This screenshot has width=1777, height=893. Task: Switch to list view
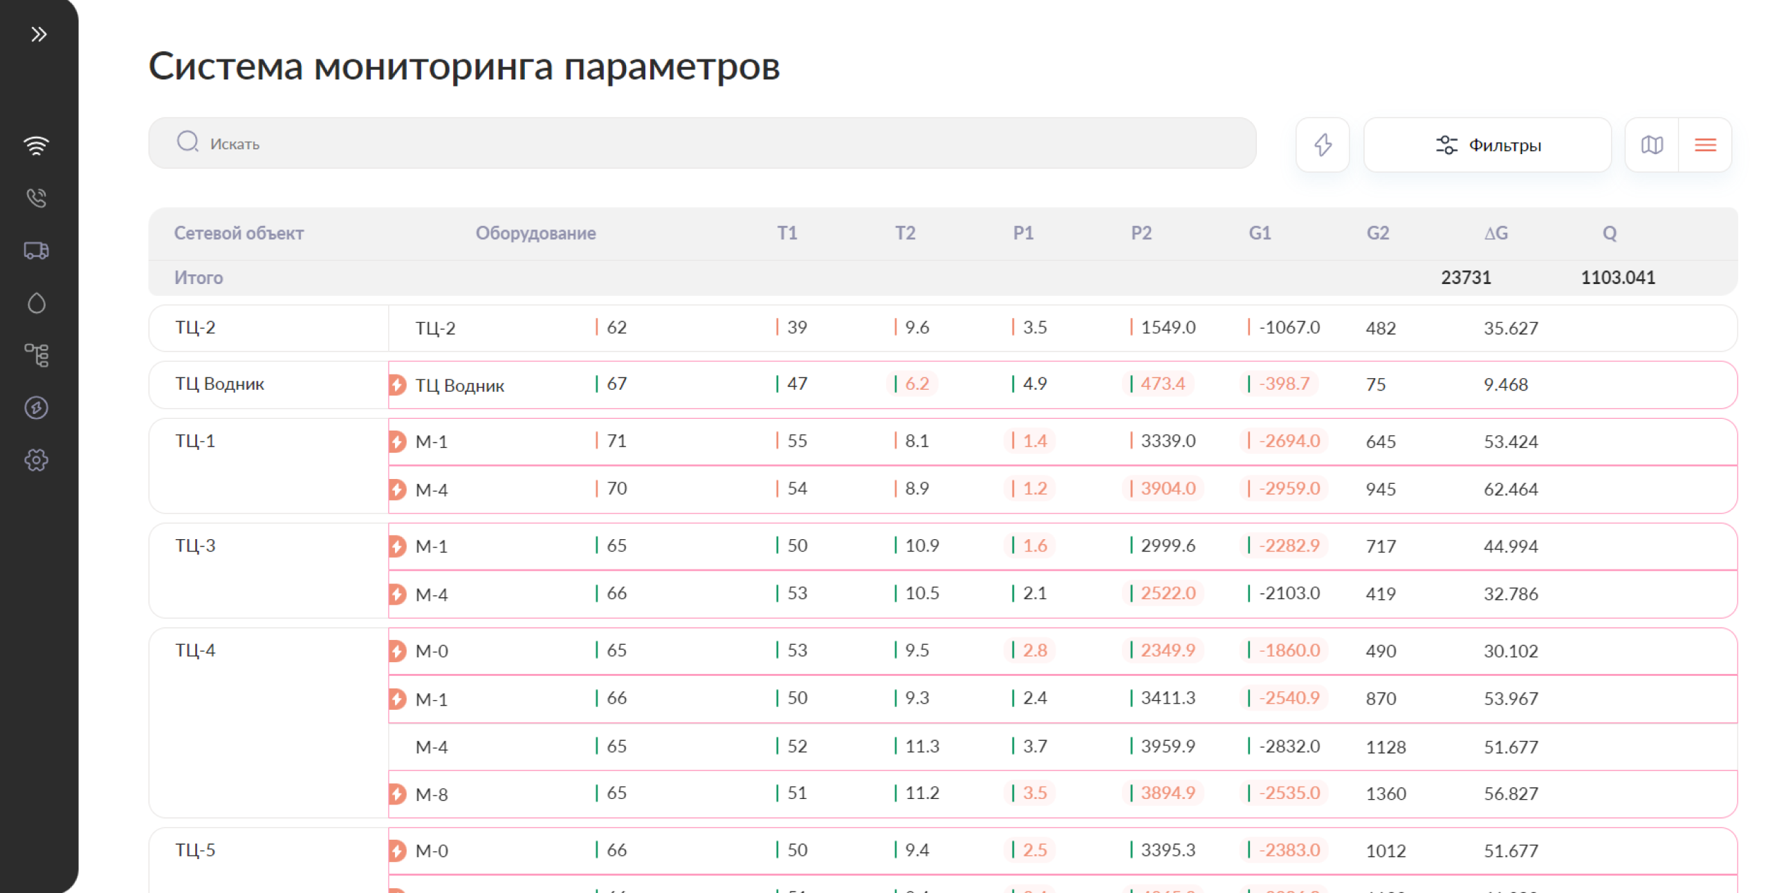click(x=1705, y=144)
